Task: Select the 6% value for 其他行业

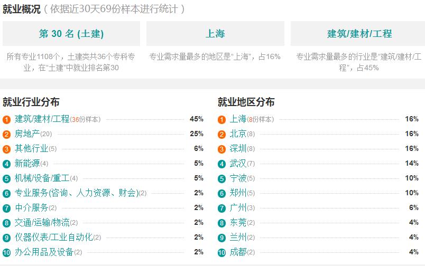Action: point(199,148)
